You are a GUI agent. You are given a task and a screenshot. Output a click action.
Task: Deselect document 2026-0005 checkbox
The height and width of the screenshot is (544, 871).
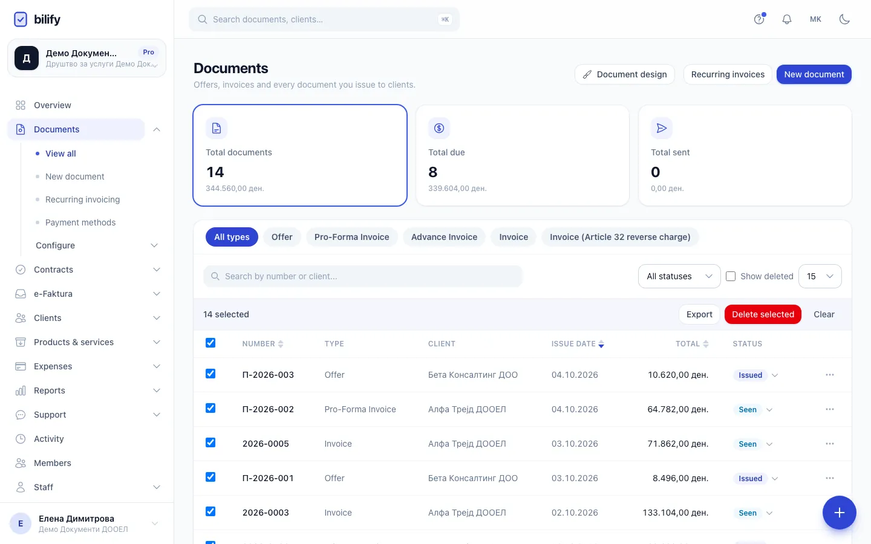(210, 442)
